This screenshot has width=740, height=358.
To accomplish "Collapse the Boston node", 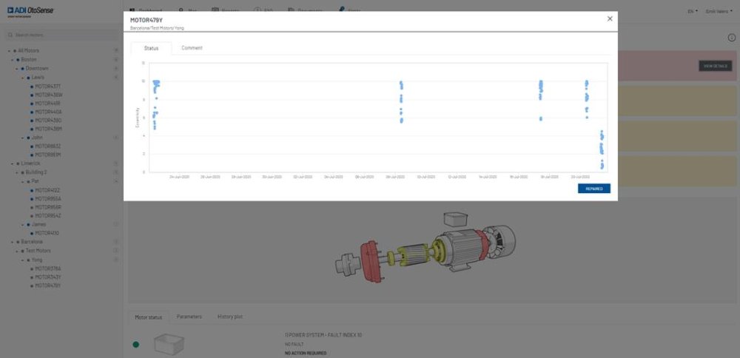I will click(x=13, y=60).
